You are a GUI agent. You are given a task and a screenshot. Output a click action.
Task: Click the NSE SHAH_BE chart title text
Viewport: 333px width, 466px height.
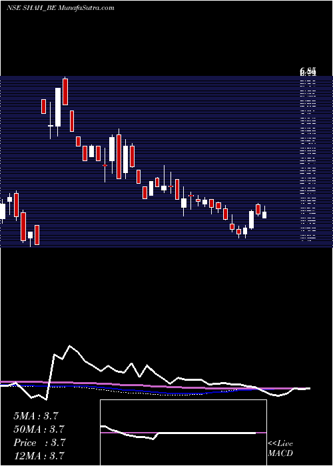point(61,8)
